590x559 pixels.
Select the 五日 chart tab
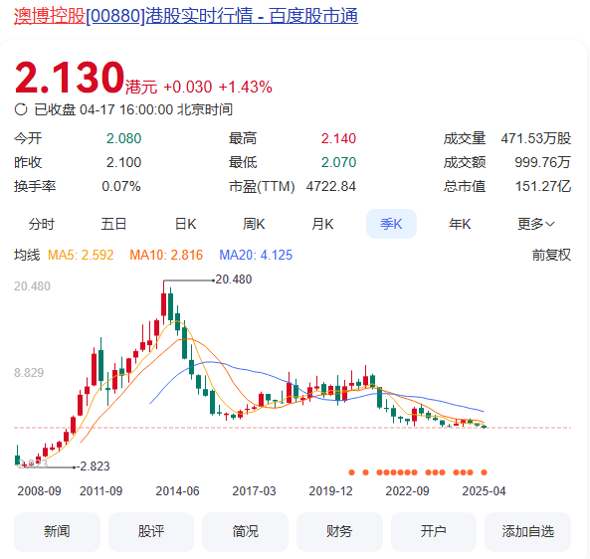pyautogui.click(x=113, y=224)
